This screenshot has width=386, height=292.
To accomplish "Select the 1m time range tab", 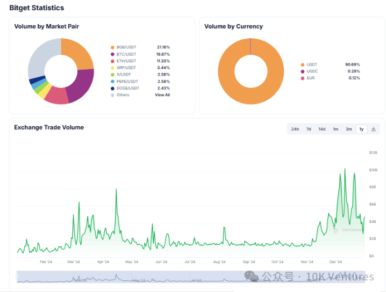I will [x=335, y=129].
